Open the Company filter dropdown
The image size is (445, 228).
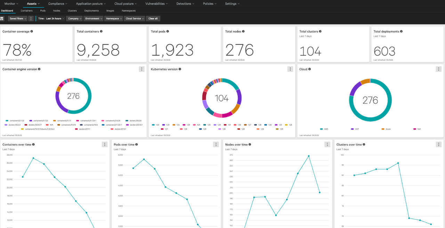pyautogui.click(x=74, y=18)
